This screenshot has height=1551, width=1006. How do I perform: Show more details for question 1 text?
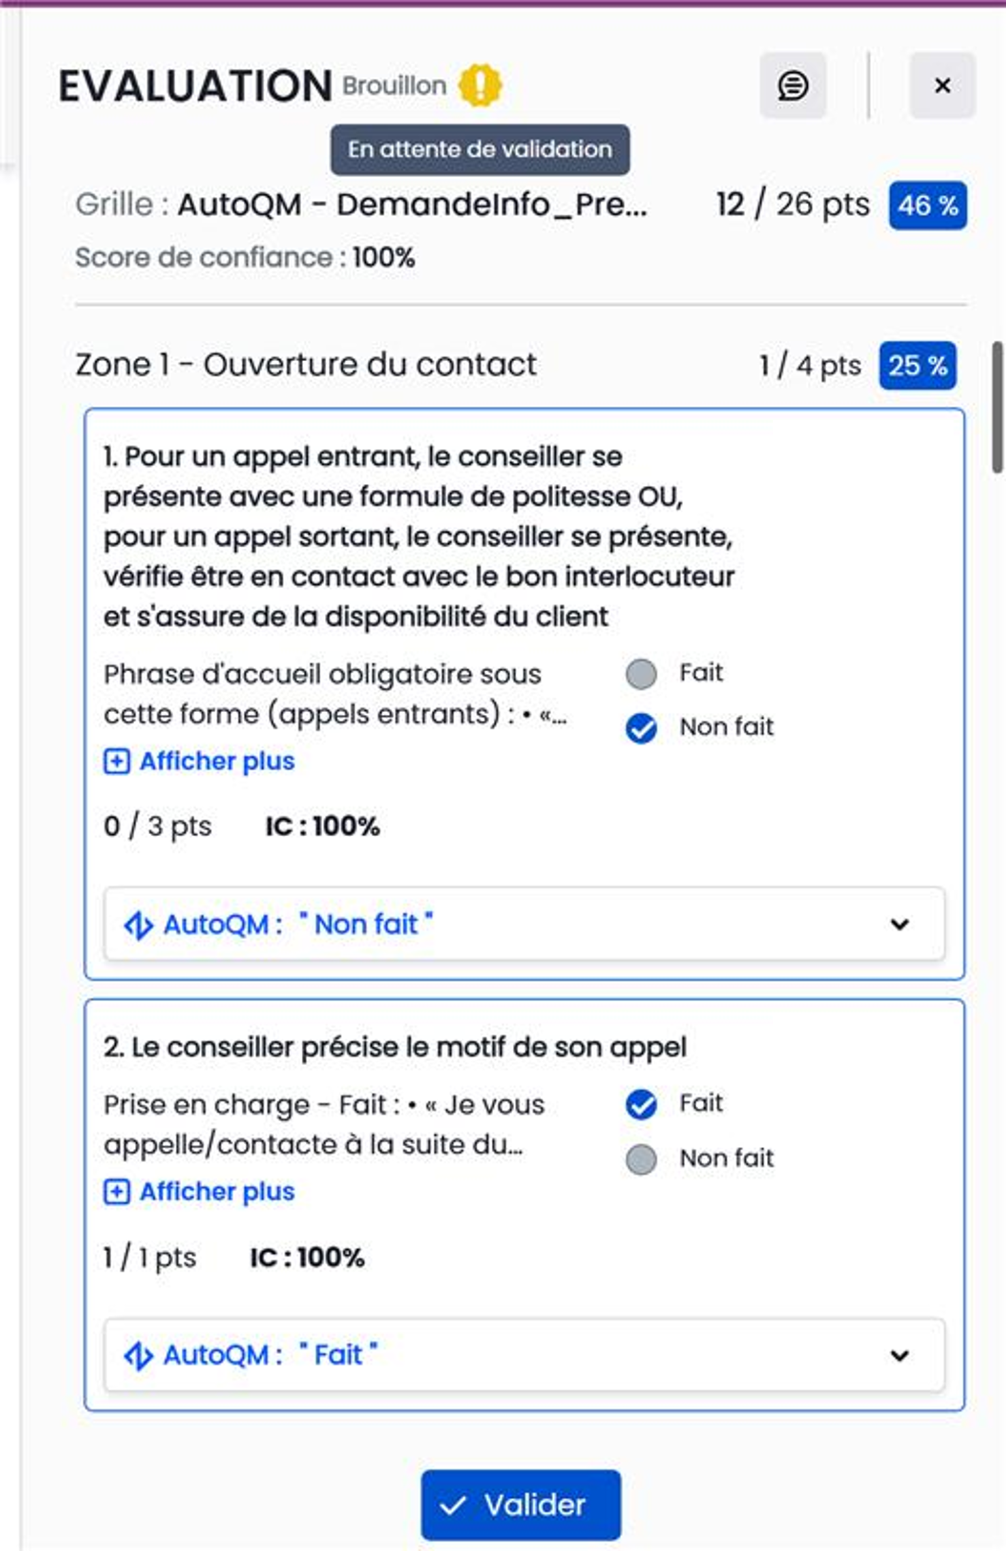tap(217, 761)
